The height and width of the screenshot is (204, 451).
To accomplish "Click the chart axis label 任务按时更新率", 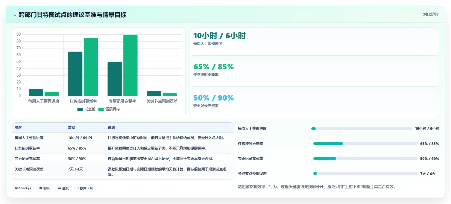I will (x=83, y=101).
